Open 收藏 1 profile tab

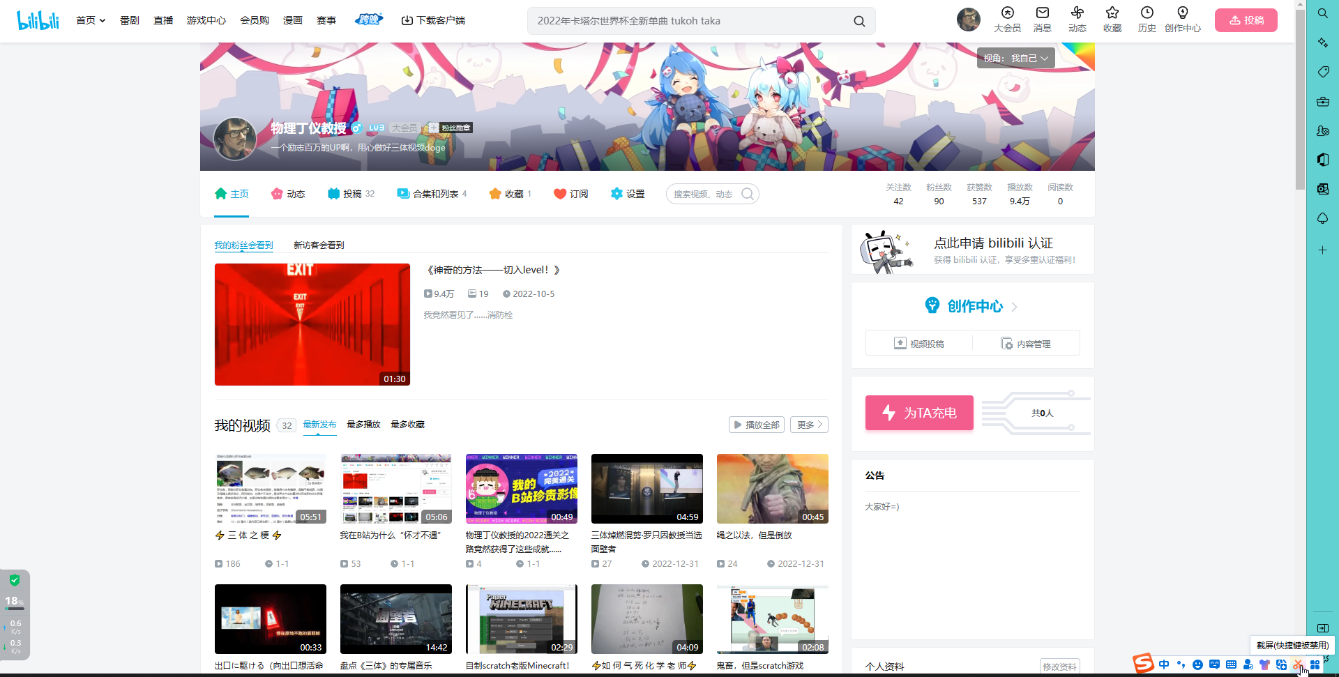[510, 194]
